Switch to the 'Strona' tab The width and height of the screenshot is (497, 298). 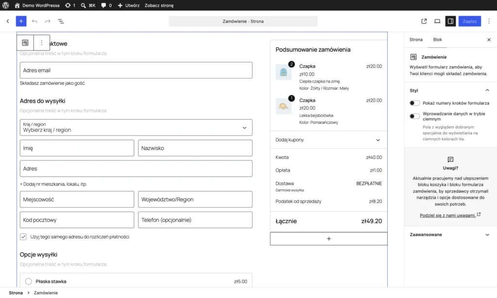[x=416, y=40]
